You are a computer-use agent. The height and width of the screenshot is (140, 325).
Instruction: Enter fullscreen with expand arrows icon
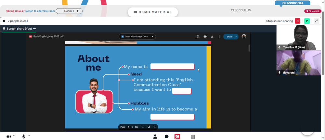[x=316, y=21]
